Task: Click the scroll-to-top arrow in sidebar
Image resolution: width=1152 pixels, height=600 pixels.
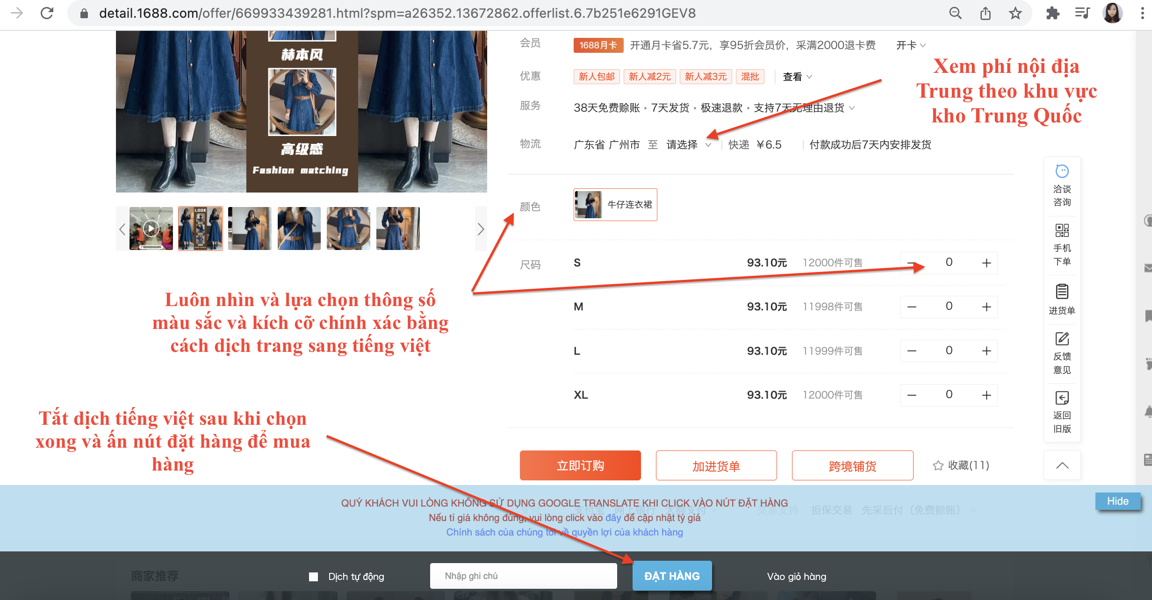Action: [x=1062, y=465]
